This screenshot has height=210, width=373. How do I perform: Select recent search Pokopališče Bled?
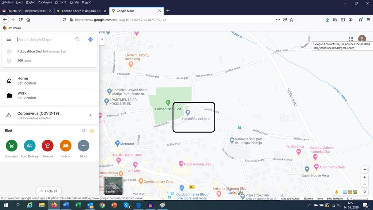click(29, 51)
